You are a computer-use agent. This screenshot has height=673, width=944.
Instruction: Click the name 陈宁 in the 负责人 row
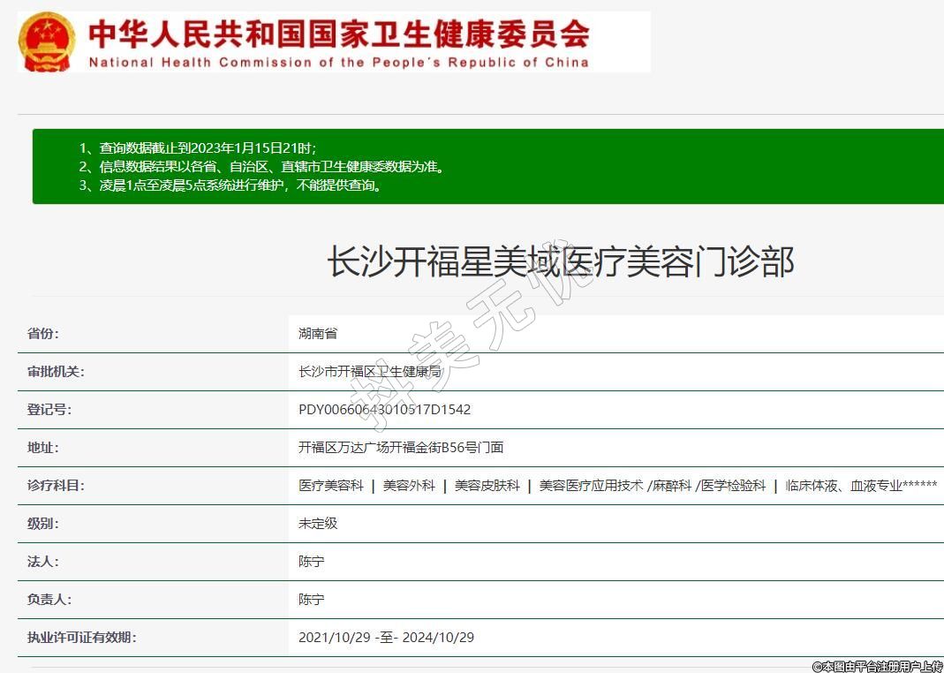(x=312, y=600)
